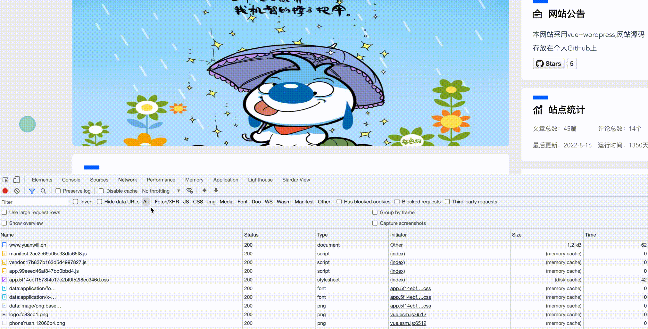Filter requests by JS type

tap(186, 202)
